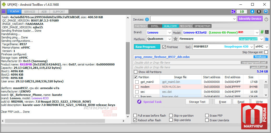The width and height of the screenshot is (271, 133).
Task: Click the blue download updates icon
Action: click(252, 12)
